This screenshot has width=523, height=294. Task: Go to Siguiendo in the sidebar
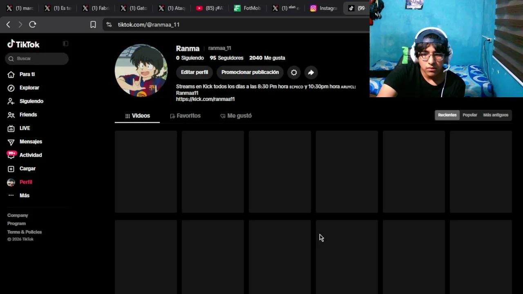click(31, 101)
